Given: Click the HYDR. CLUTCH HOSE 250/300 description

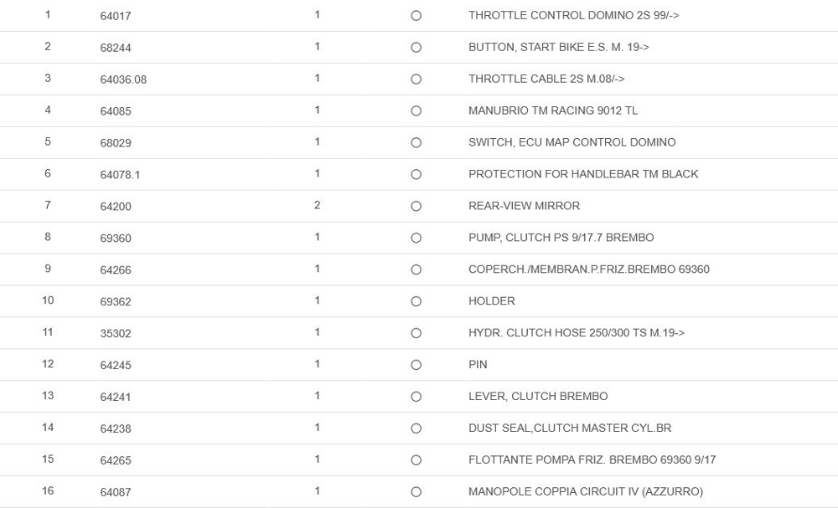Looking at the screenshot, I should pos(576,333).
